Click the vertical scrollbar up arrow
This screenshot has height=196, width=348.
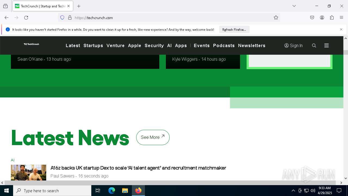point(346,38)
